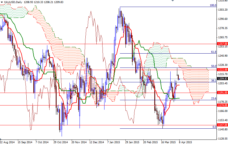Click the Fibonacci 100.0 level label
Image resolution: width=228 pixels, height=144 pixels.
pyautogui.click(x=213, y=5)
